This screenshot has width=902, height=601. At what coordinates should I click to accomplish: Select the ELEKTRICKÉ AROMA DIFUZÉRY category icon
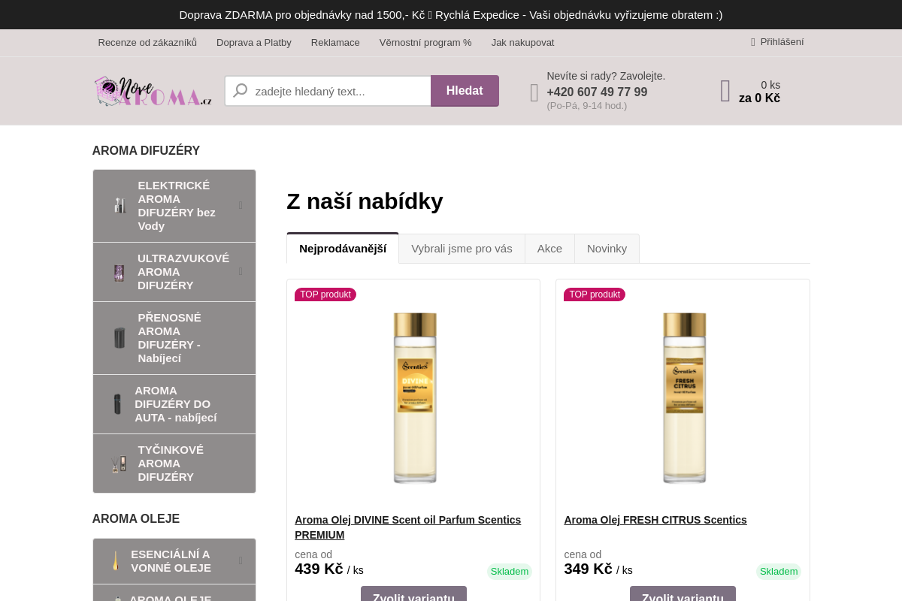point(119,205)
